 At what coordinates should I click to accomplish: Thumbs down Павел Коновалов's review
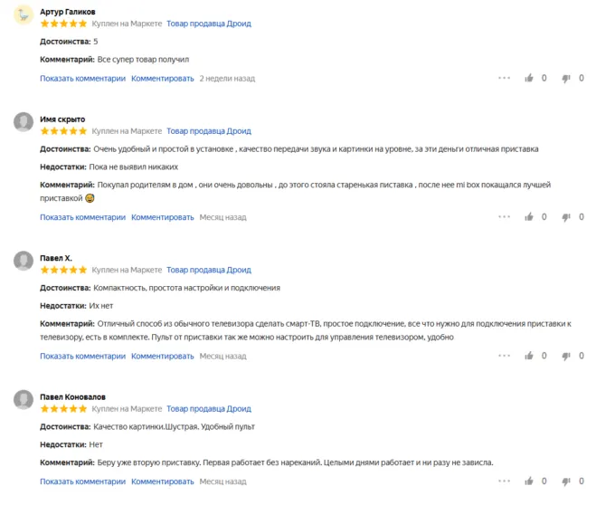click(566, 482)
